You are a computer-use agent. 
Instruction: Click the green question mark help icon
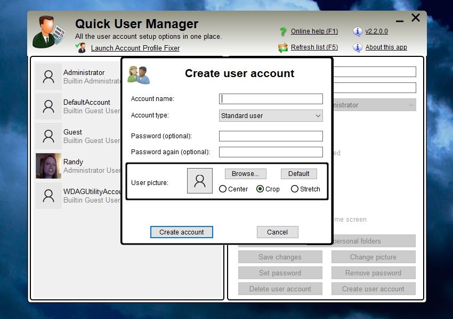click(283, 31)
